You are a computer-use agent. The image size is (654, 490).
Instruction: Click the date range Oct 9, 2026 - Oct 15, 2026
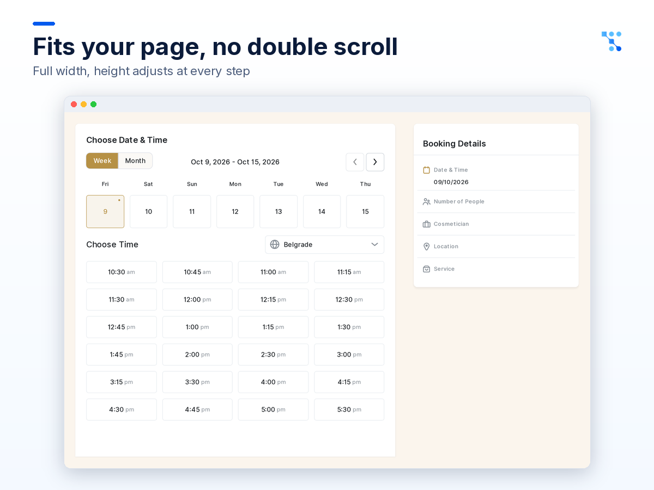point(235,162)
